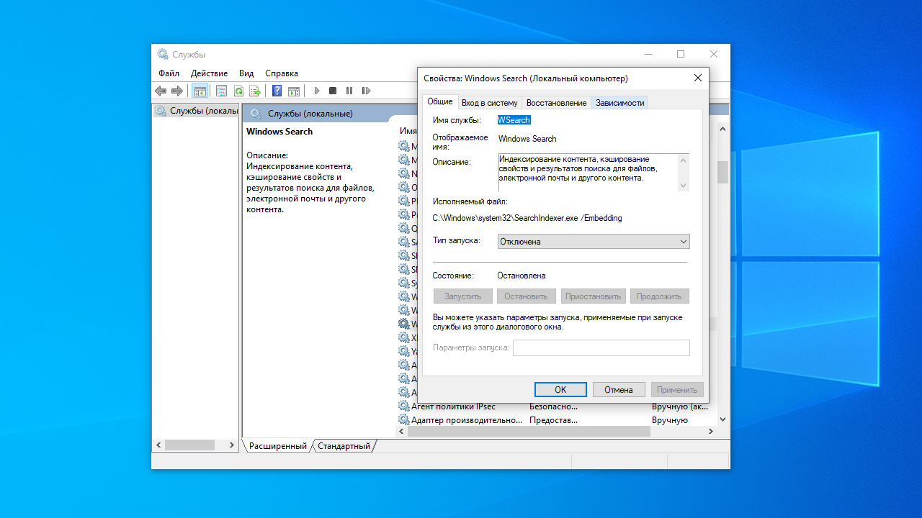Click the Back arrow in Services toolbar
This screenshot has height=518, width=922.
161,91
